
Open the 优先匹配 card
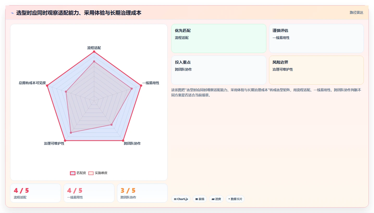[x=219, y=38]
